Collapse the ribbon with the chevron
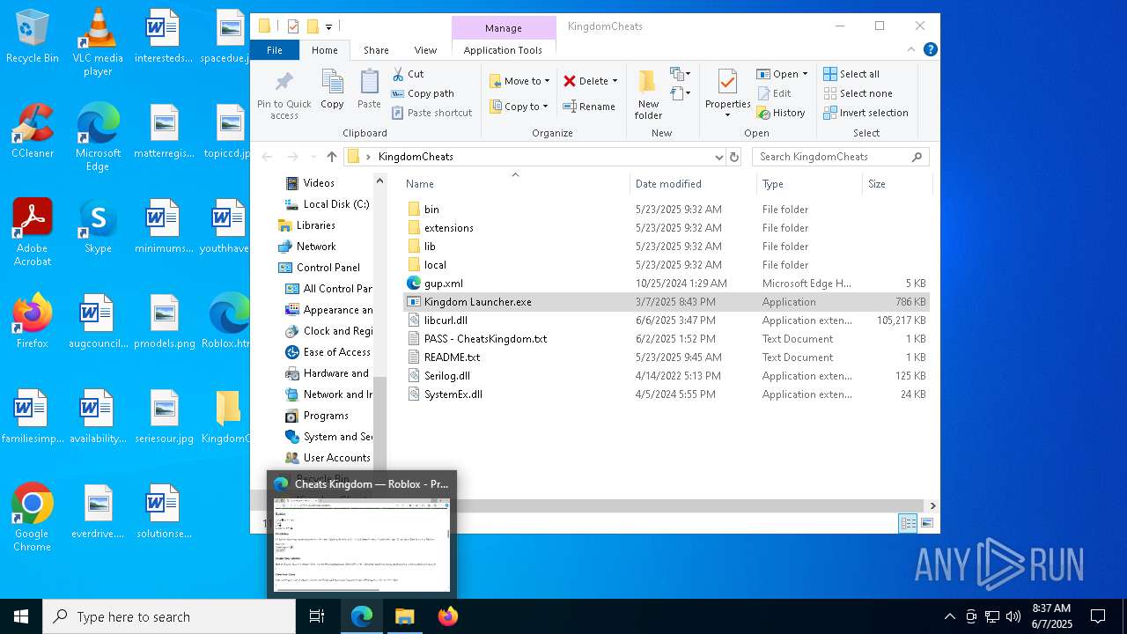 point(911,50)
